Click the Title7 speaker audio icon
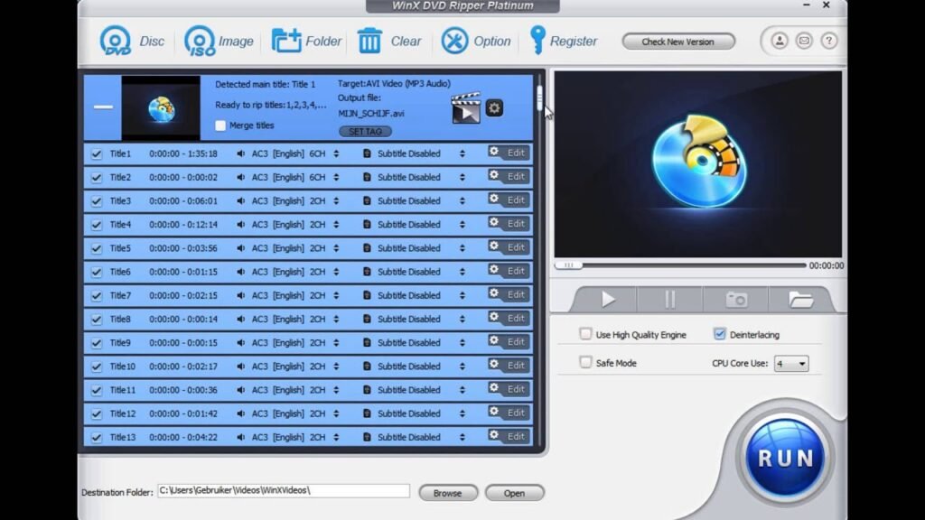925x520 pixels. point(240,295)
